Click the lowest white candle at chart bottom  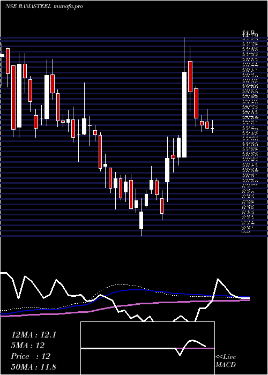pos(142,220)
